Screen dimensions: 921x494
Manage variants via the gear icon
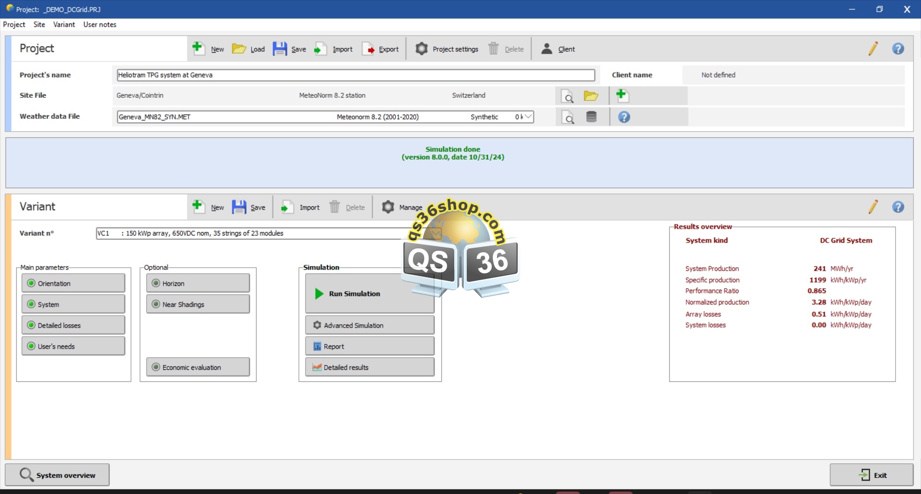[x=388, y=207]
